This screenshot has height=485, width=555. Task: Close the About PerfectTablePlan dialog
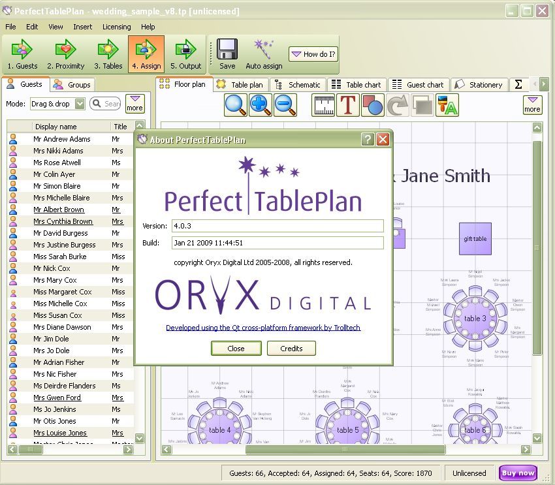[236, 349]
